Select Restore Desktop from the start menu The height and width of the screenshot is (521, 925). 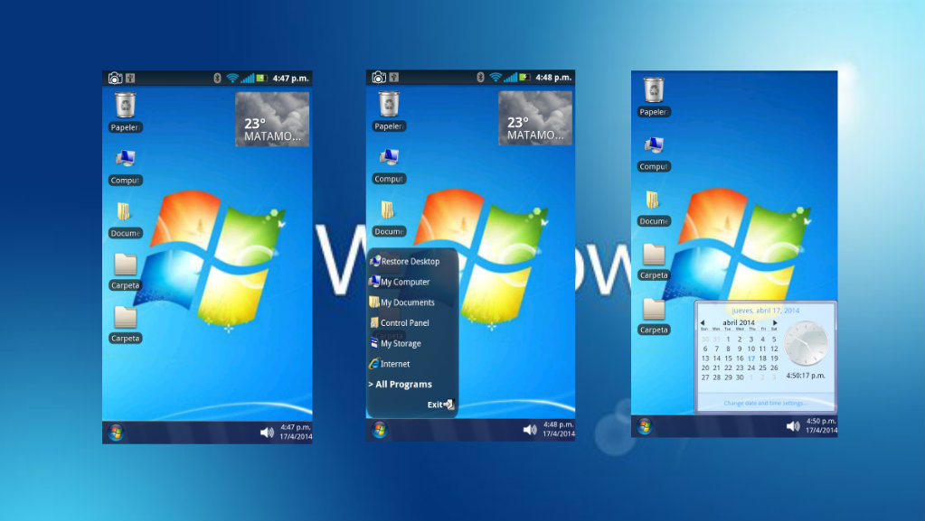[409, 262]
